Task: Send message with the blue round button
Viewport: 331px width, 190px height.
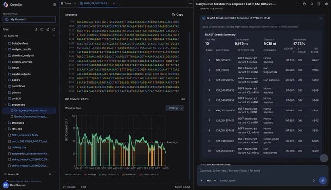Action: pyautogui.click(x=323, y=180)
